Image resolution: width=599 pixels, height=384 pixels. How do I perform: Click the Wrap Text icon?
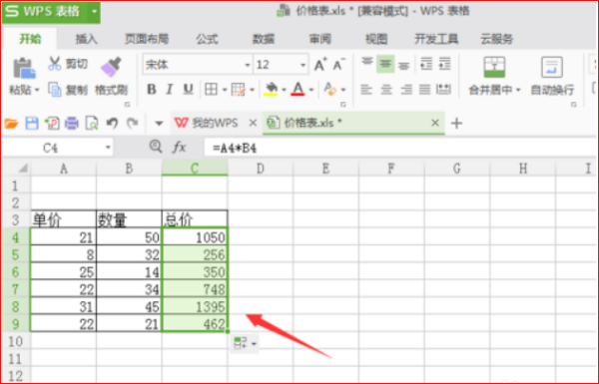click(552, 67)
